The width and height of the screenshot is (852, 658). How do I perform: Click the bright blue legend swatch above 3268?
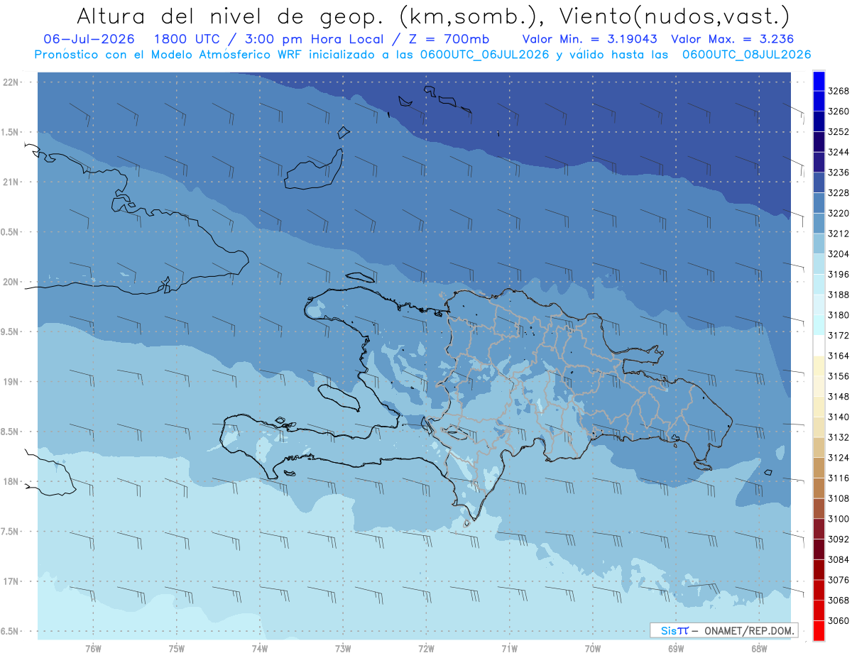point(818,81)
